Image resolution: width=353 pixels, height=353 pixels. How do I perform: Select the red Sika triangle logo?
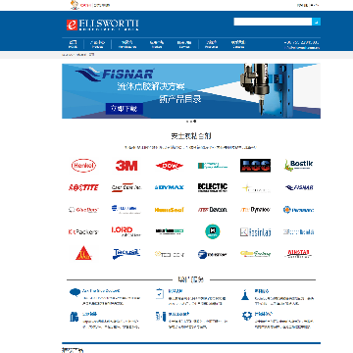point(83,253)
